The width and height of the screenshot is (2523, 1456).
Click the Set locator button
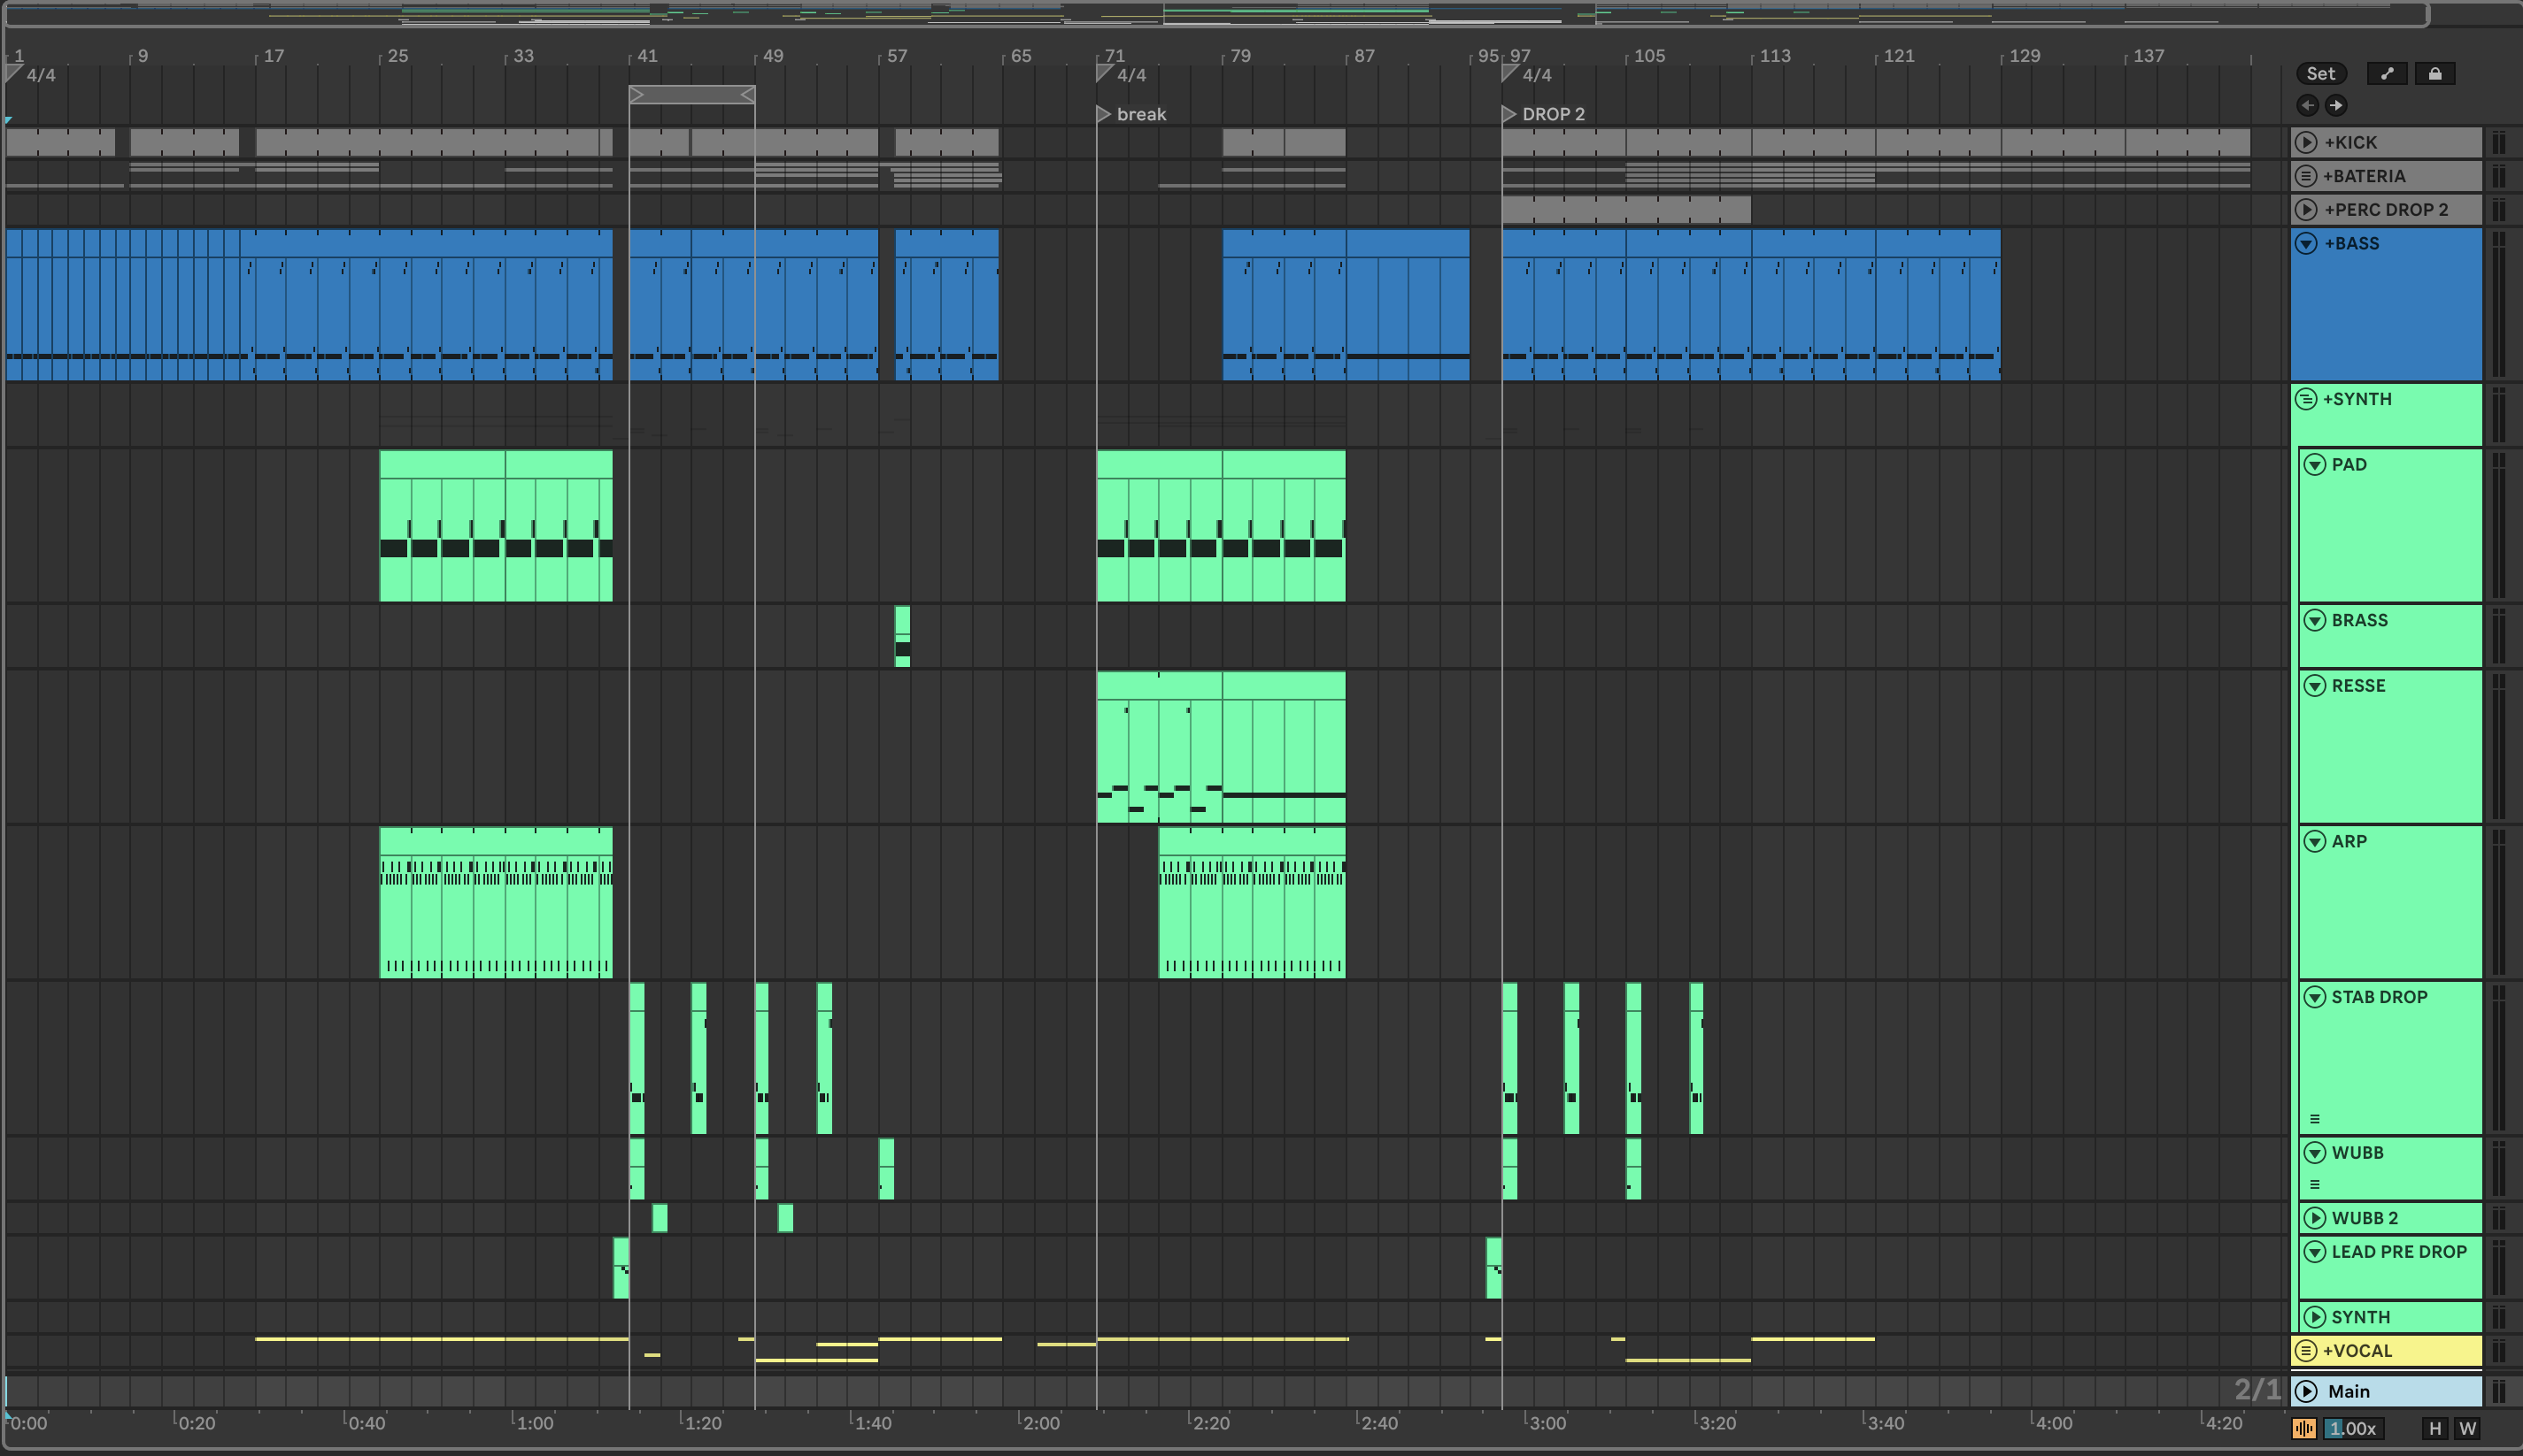(x=2320, y=73)
